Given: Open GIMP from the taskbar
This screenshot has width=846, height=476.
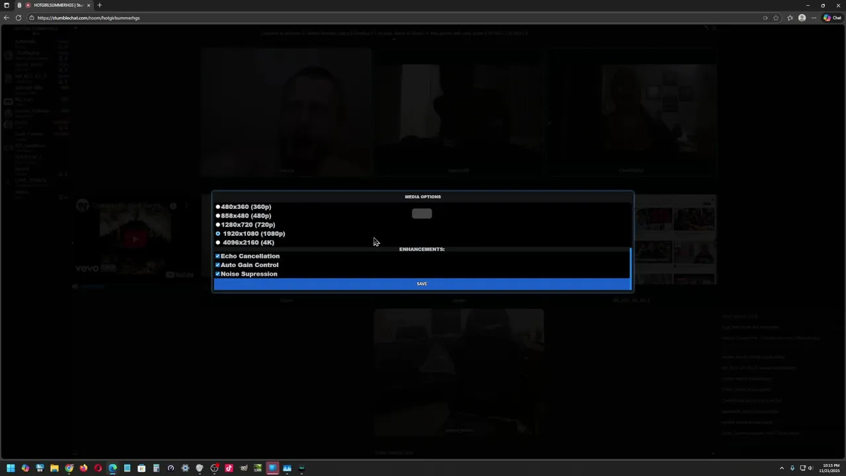Looking at the screenshot, I should click(243, 468).
